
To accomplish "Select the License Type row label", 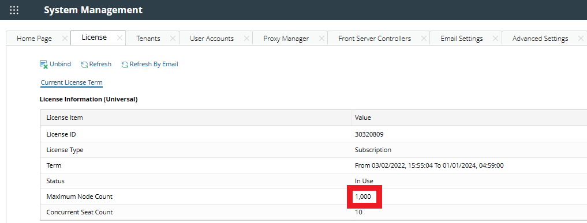I will 65,150.
